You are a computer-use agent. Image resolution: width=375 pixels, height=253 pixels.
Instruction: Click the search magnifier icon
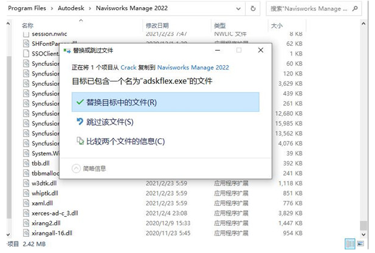355,8
